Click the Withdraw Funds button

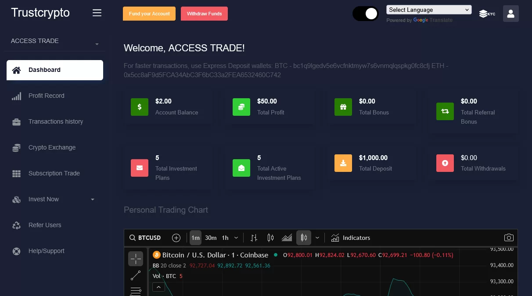[x=204, y=14]
